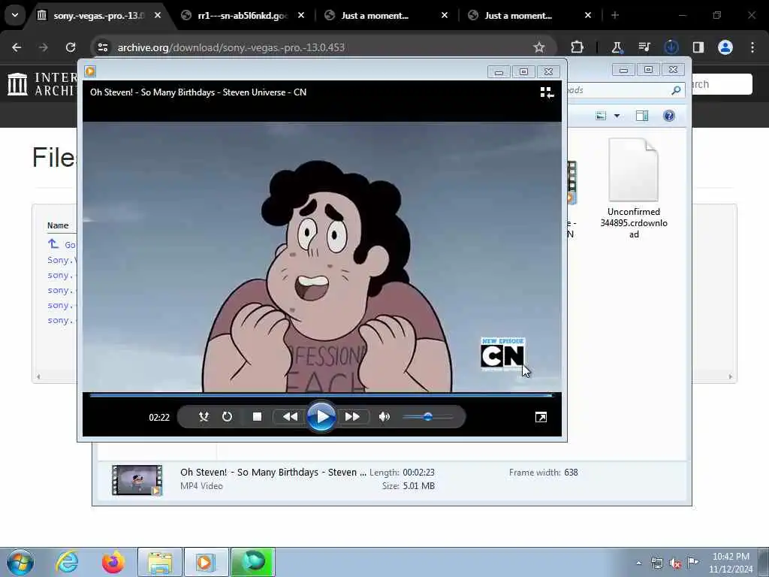
Task: Switch to the first Just a moment tab
Action: click(375, 16)
